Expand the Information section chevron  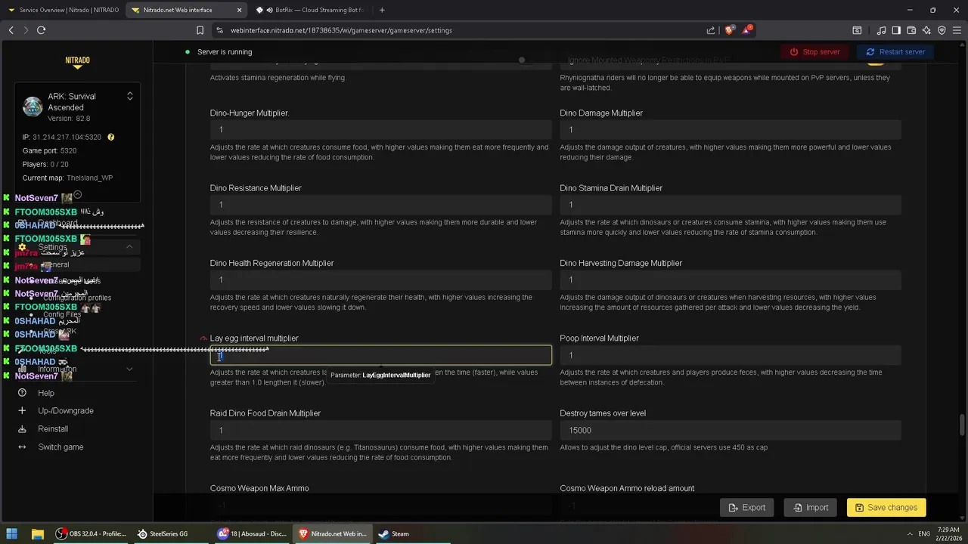(129, 369)
